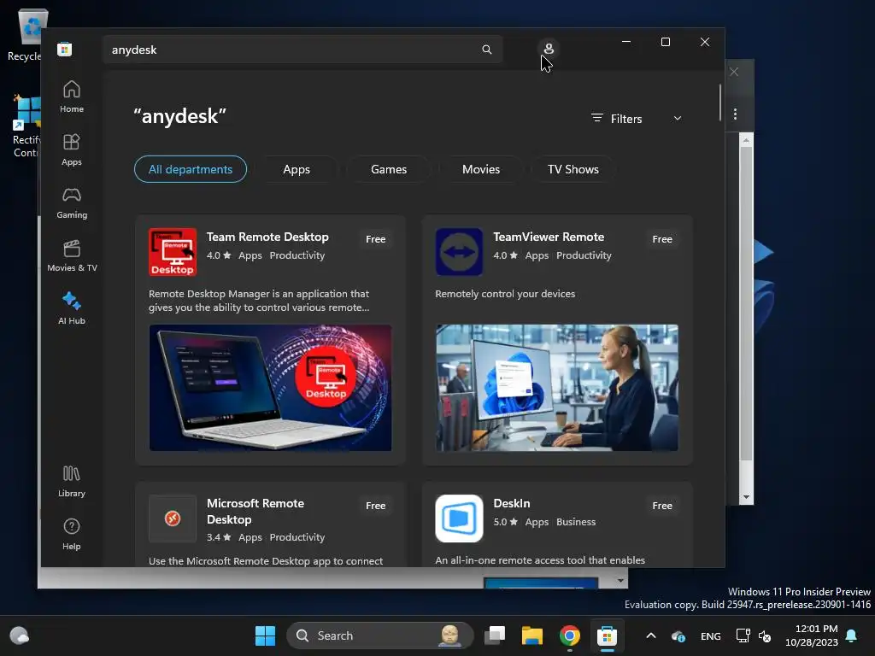Click the taskbar Search box
The image size is (875, 656).
pyautogui.click(x=379, y=635)
